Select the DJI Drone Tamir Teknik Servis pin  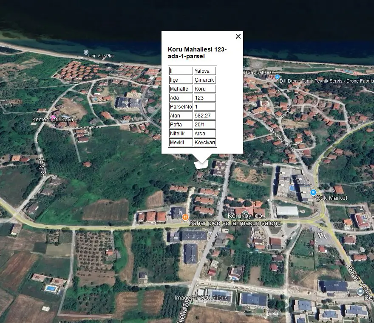pos(277,77)
